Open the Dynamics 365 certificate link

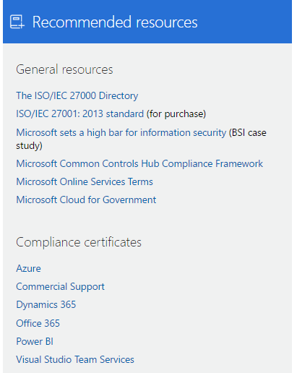coord(46,304)
